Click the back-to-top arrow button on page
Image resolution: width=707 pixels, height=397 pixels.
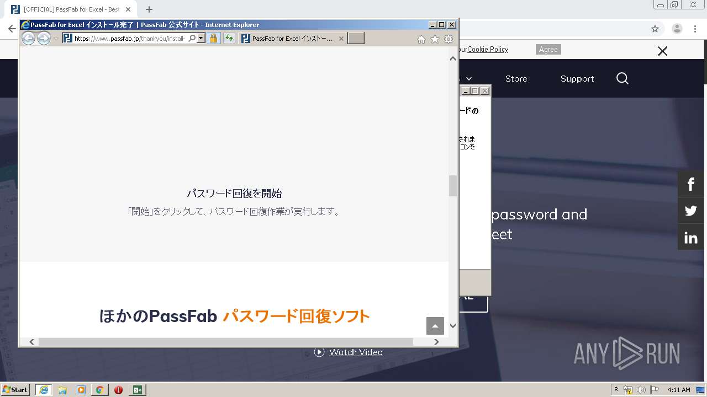435,326
